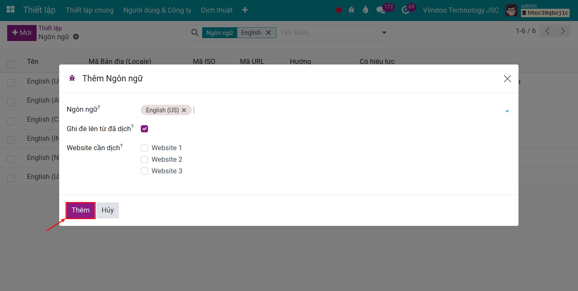Sort by Mã Bản địa (Locale) column
Viewport: 578px width, 291px height.
pos(120,61)
